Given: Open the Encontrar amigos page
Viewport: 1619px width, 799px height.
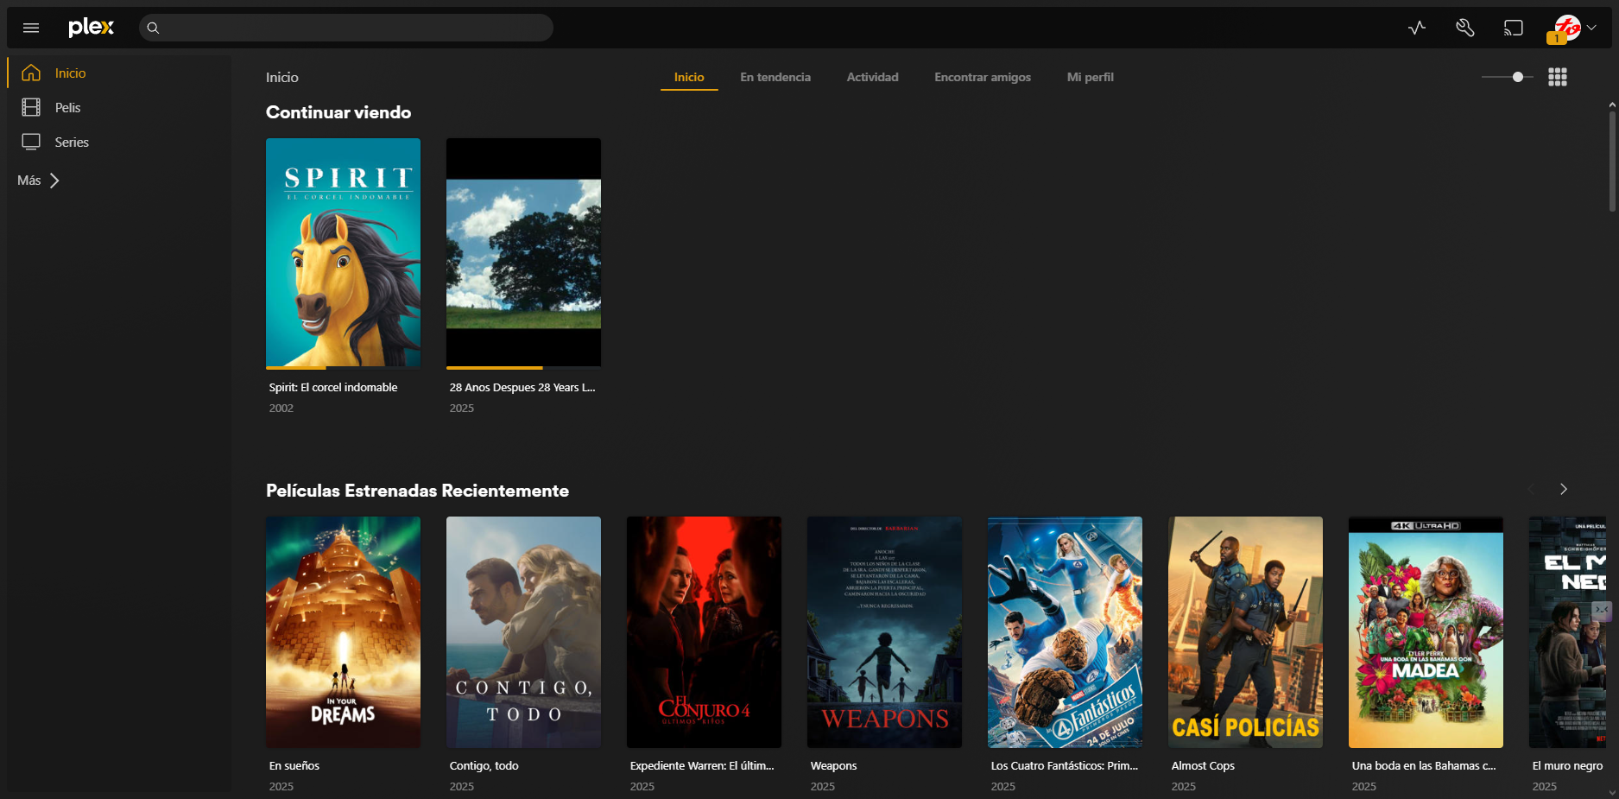Looking at the screenshot, I should tap(982, 77).
